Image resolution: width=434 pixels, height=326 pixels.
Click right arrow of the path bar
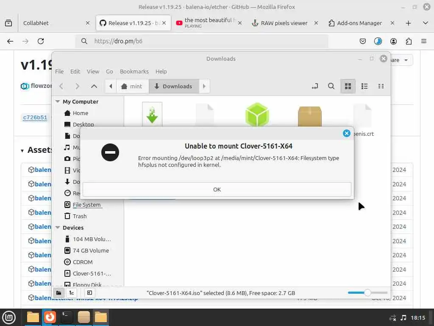(x=204, y=86)
